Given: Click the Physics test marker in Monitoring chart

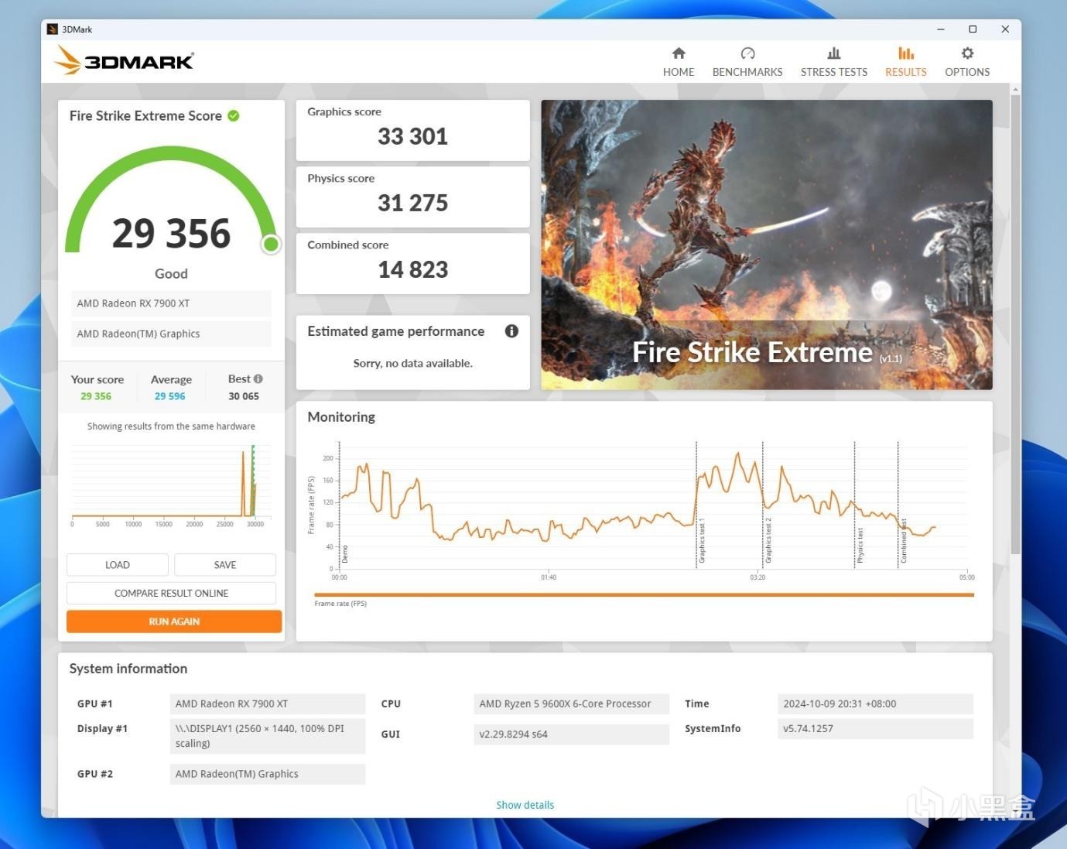Looking at the screenshot, I should point(860,546).
